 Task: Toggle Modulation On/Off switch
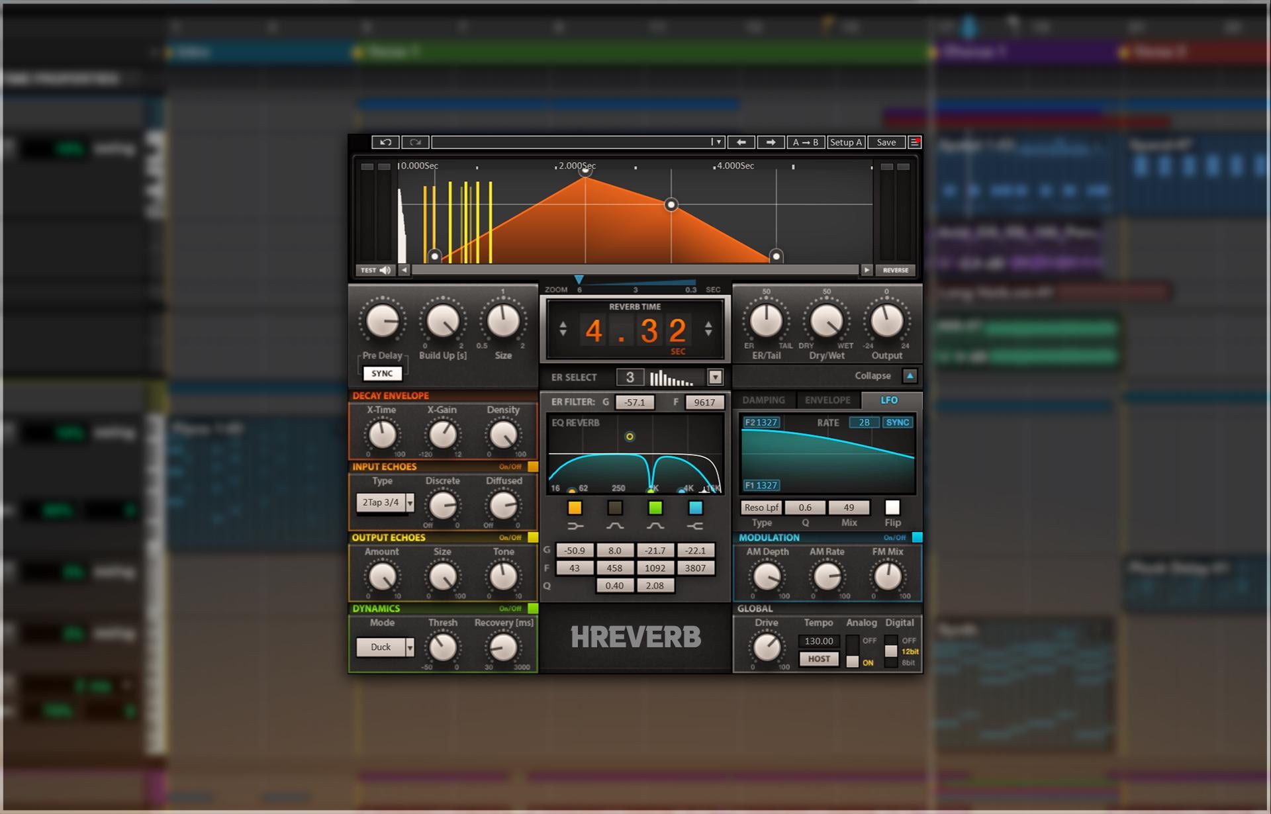917,537
